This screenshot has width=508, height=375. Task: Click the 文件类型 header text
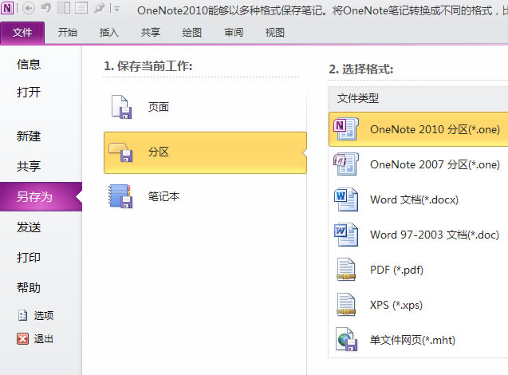pyautogui.click(x=357, y=98)
